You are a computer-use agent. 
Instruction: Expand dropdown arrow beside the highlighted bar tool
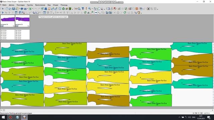pos(99,13)
